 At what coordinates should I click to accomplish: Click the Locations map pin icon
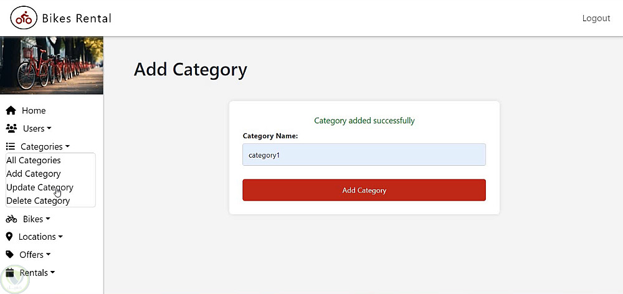click(9, 237)
